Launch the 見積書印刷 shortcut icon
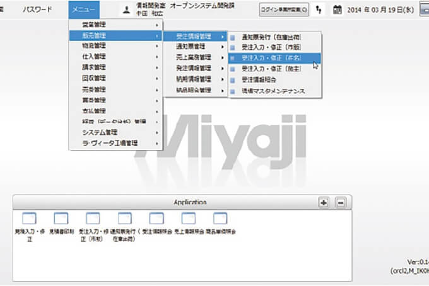Screen dimensions: 429x286 [x=61, y=218]
